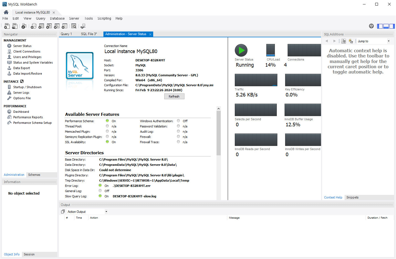The height and width of the screenshot is (259, 396).
Task: Toggle automatic context help
Action: click(351, 41)
